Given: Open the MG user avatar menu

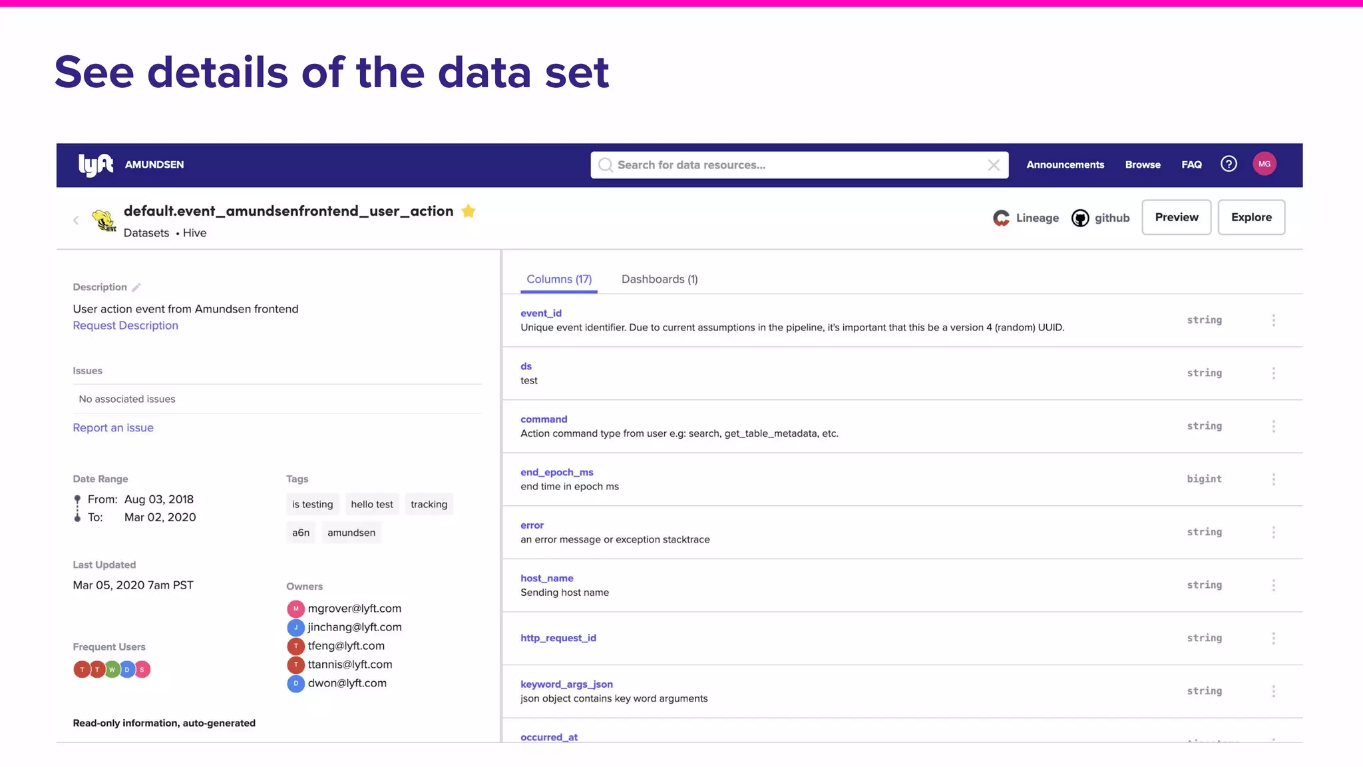Looking at the screenshot, I should click(x=1265, y=164).
